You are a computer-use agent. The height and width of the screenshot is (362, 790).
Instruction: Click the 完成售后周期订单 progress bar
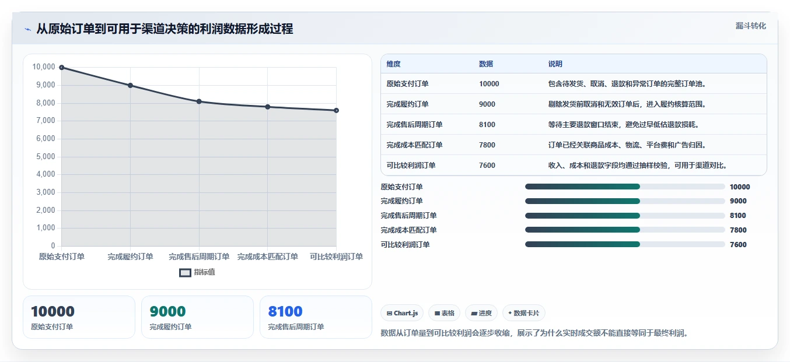[x=625, y=216]
